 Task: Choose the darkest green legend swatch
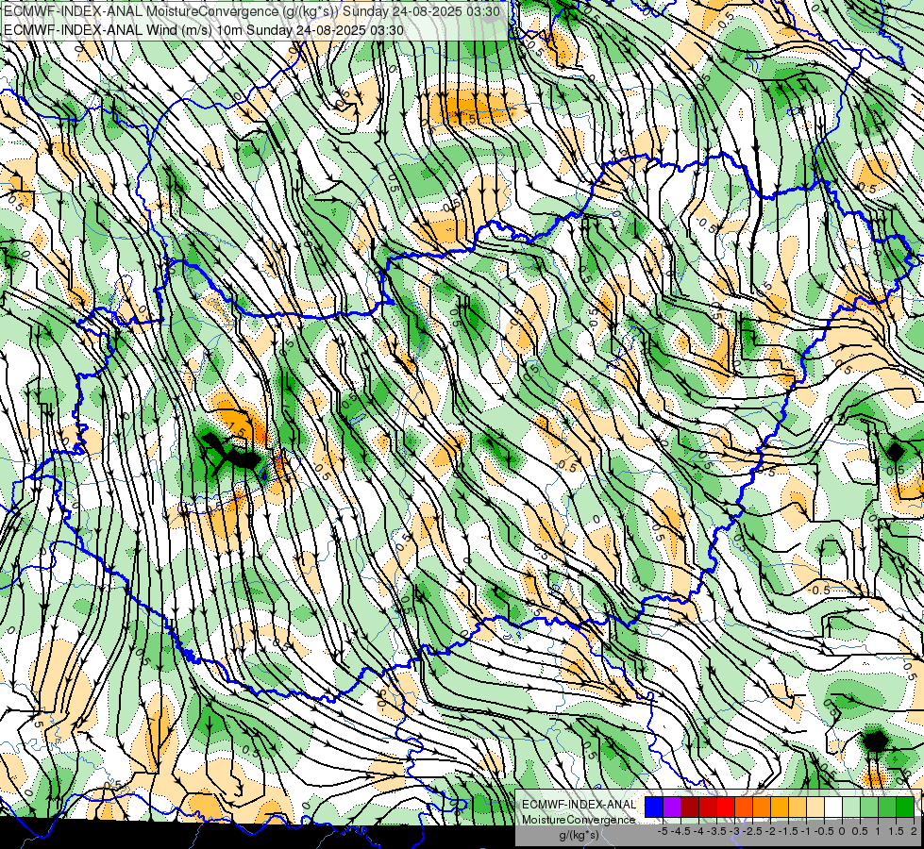(x=905, y=807)
